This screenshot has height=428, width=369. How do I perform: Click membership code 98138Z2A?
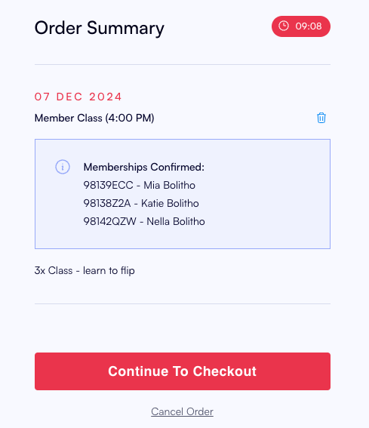(x=107, y=203)
